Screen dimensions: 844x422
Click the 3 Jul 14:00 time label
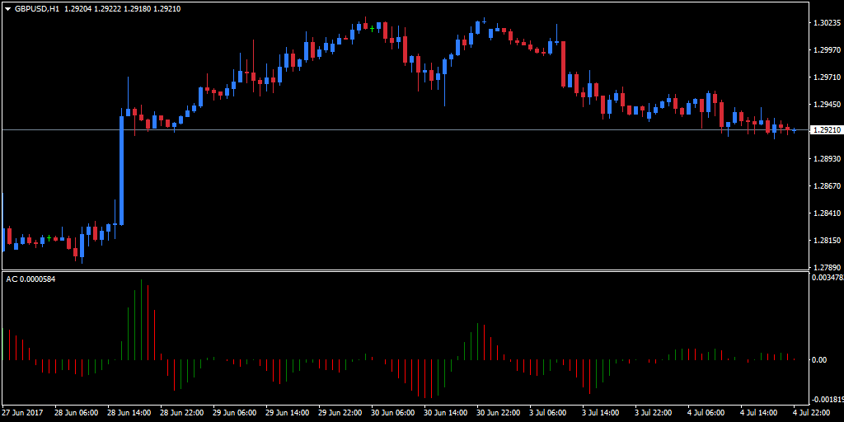click(602, 413)
